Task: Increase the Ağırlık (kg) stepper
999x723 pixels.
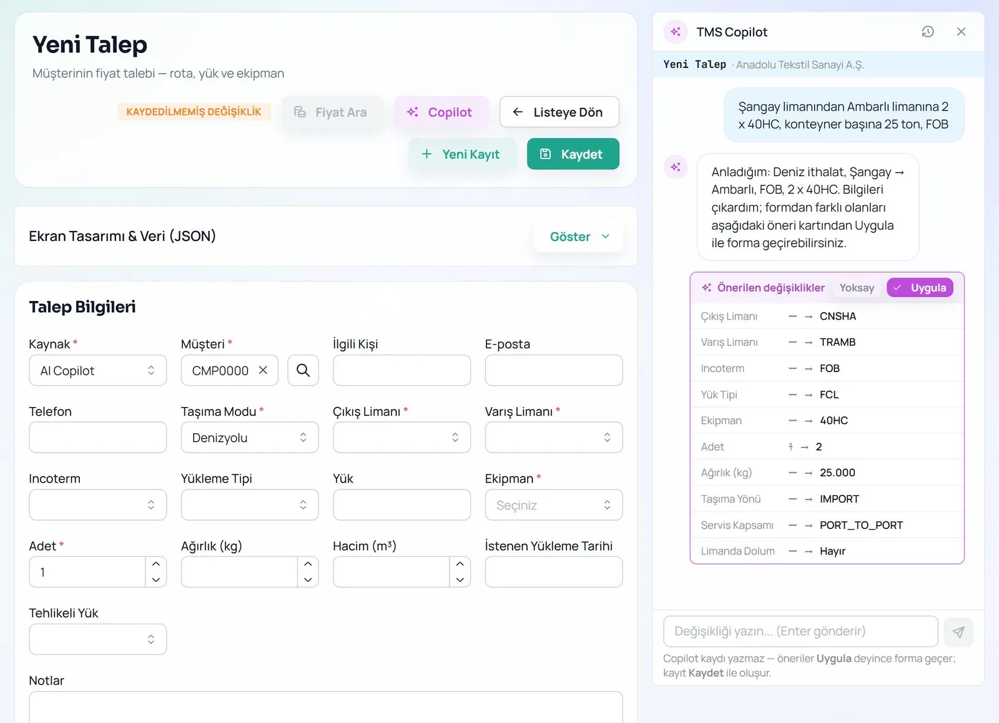Action: point(308,564)
